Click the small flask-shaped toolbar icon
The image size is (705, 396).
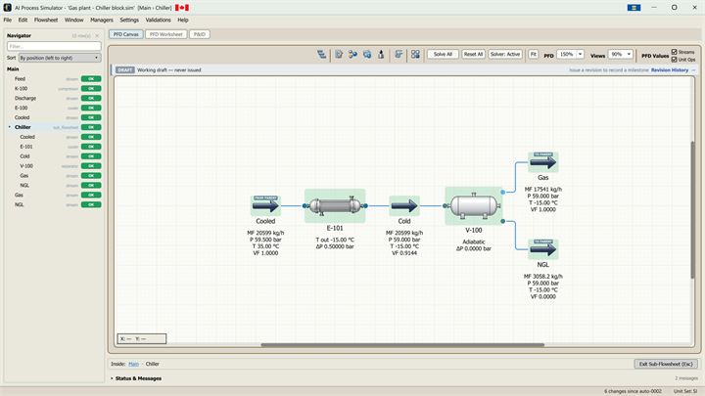tap(381, 55)
